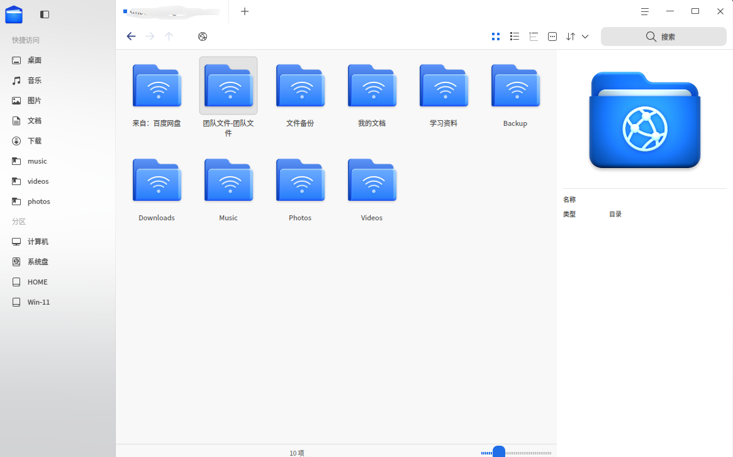Go forward with the forward arrow

pyautogui.click(x=150, y=37)
